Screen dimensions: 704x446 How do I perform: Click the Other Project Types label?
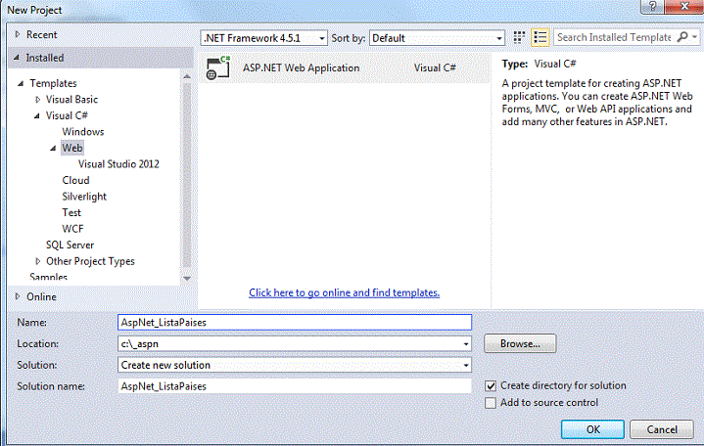coord(90,261)
